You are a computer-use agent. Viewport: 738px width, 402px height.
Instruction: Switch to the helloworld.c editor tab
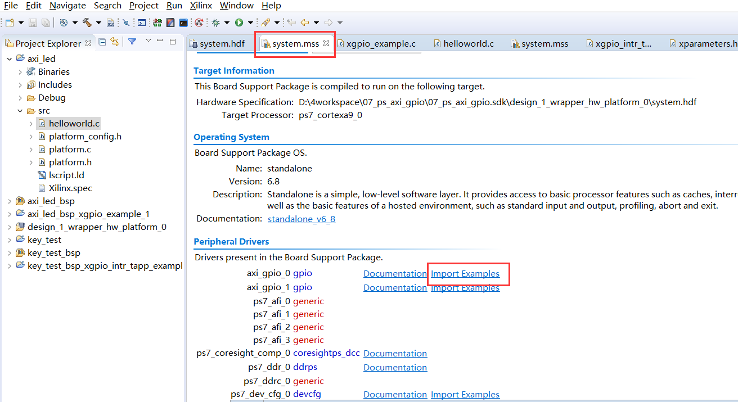click(463, 43)
